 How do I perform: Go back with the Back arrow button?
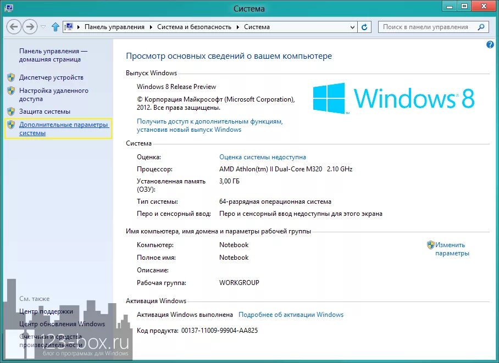14,27
